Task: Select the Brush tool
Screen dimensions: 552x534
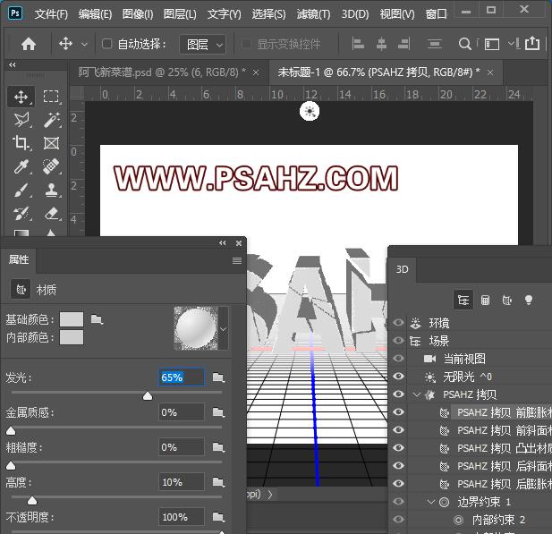Action: point(21,191)
